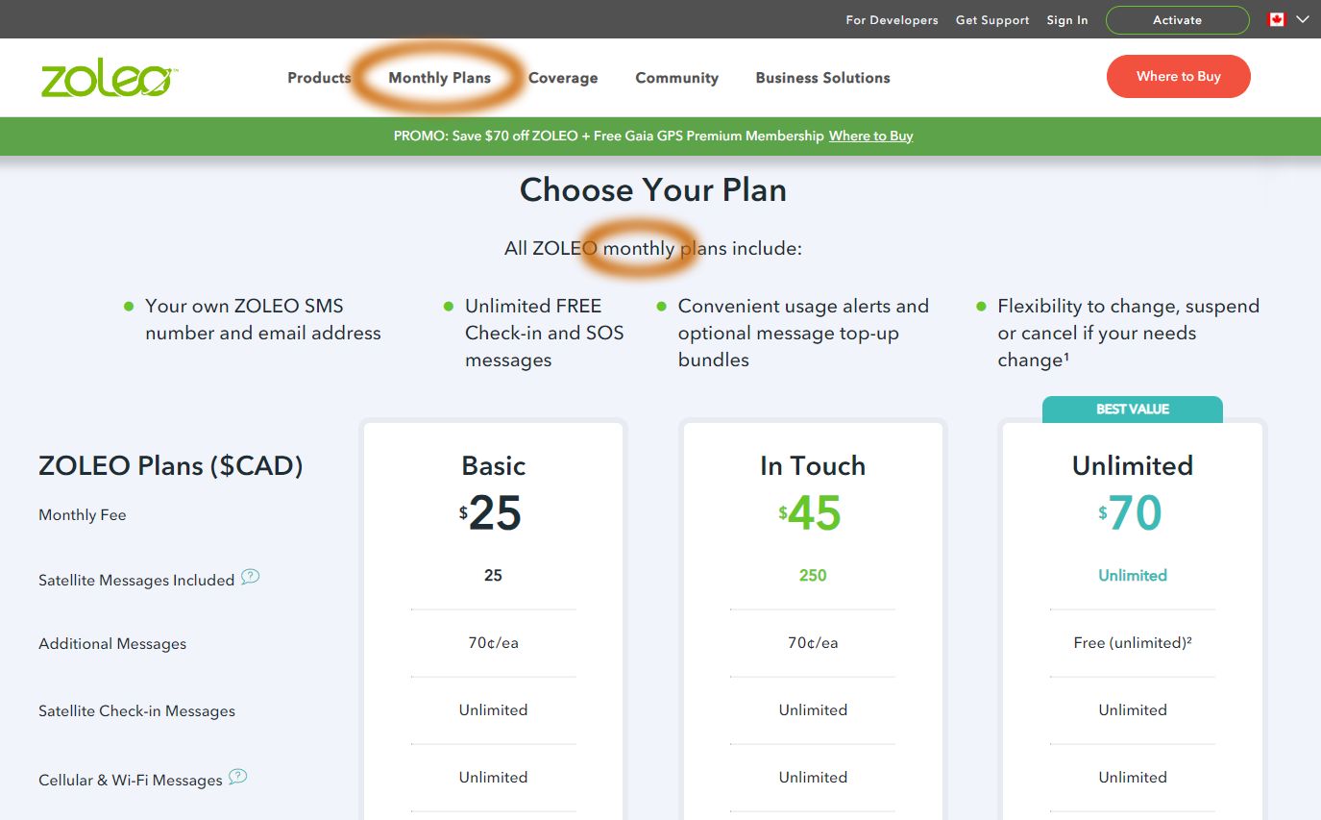Open the For Developers link
The image size is (1321, 820).
coord(892,20)
